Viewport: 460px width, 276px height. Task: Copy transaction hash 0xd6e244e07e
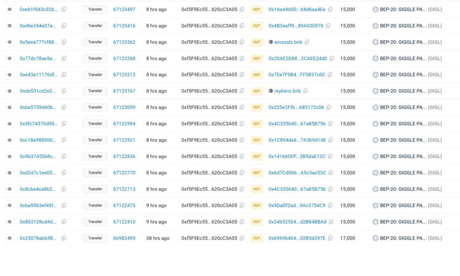click(x=64, y=26)
